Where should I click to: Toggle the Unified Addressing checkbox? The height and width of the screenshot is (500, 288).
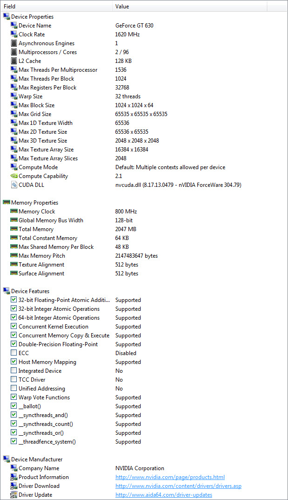13,388
